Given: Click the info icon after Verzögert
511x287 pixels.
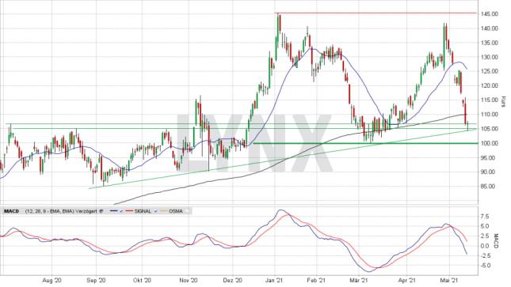Looking at the screenshot, I should (101, 211).
